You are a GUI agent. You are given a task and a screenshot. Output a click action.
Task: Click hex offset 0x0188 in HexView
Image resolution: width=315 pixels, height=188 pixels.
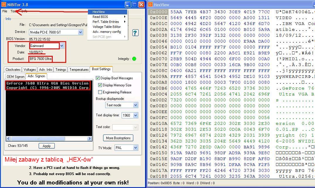click(158, 176)
